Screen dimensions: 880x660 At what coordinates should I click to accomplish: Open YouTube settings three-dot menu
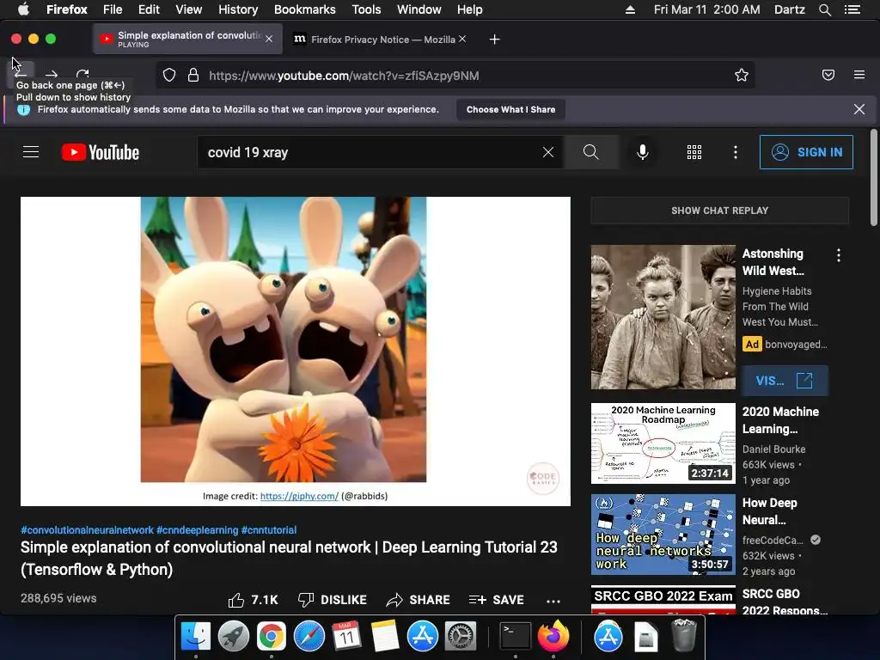736,152
